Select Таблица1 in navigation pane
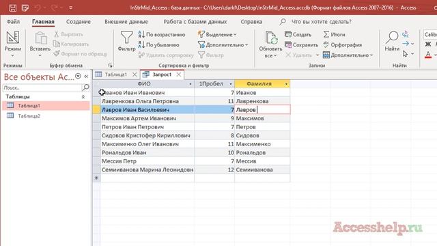The height and width of the screenshot is (246, 437). pyautogui.click(x=46, y=106)
